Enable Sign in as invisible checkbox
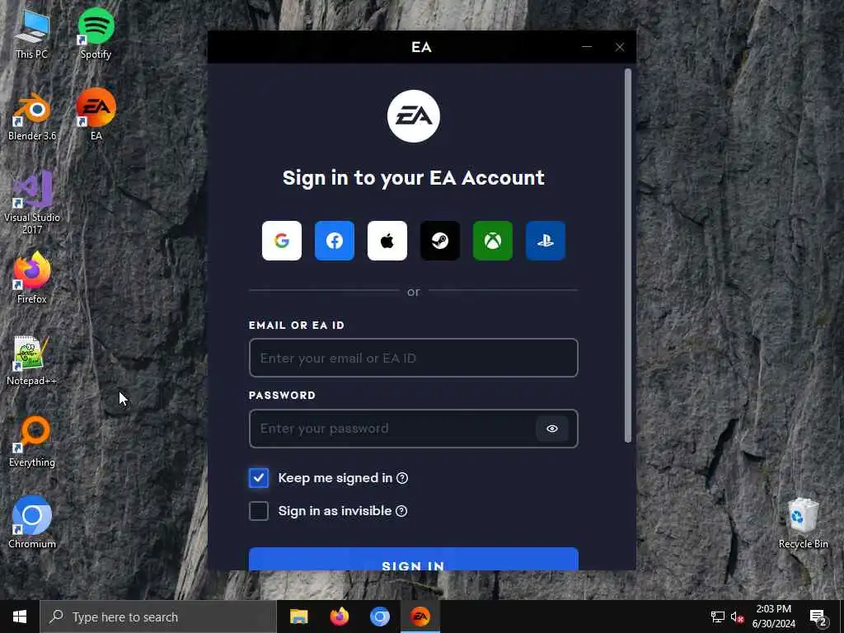 (x=258, y=511)
